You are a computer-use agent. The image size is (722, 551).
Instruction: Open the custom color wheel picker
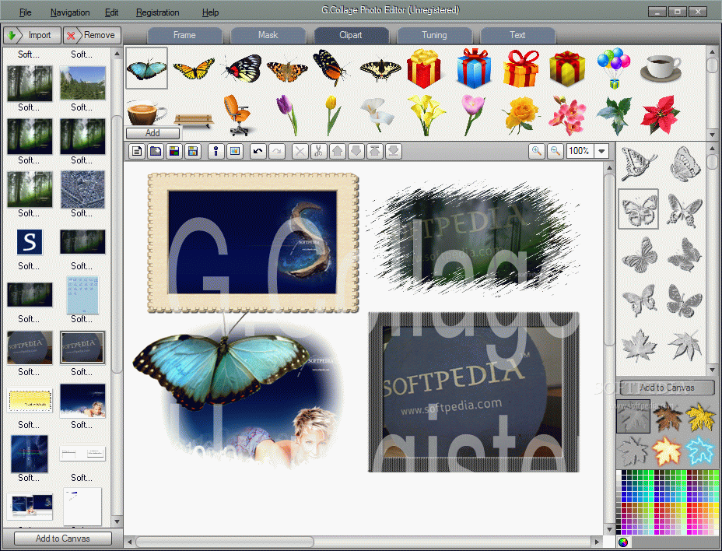pyautogui.click(x=623, y=542)
